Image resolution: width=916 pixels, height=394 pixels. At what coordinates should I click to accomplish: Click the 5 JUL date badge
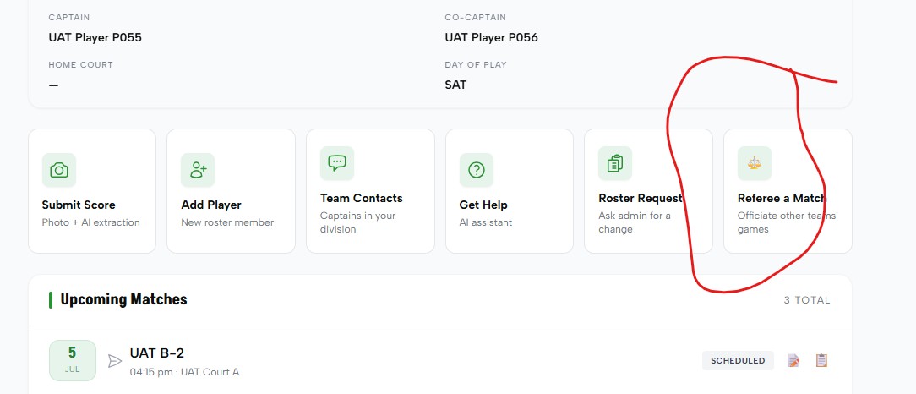pyautogui.click(x=73, y=360)
